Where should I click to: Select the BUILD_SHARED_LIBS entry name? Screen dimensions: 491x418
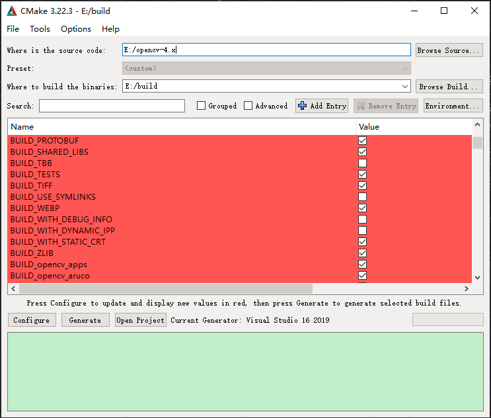coord(50,152)
